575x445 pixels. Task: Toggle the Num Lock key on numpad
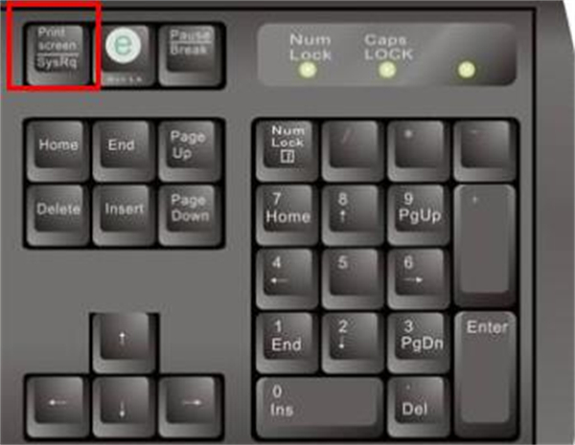tap(287, 150)
